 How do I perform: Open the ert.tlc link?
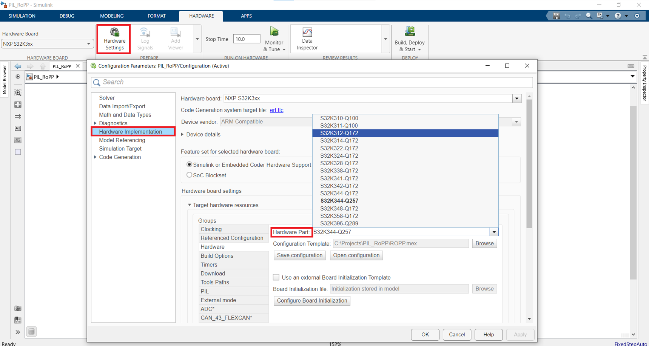[x=276, y=110]
